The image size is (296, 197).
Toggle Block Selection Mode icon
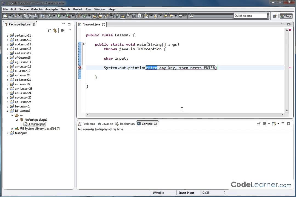[134, 16]
